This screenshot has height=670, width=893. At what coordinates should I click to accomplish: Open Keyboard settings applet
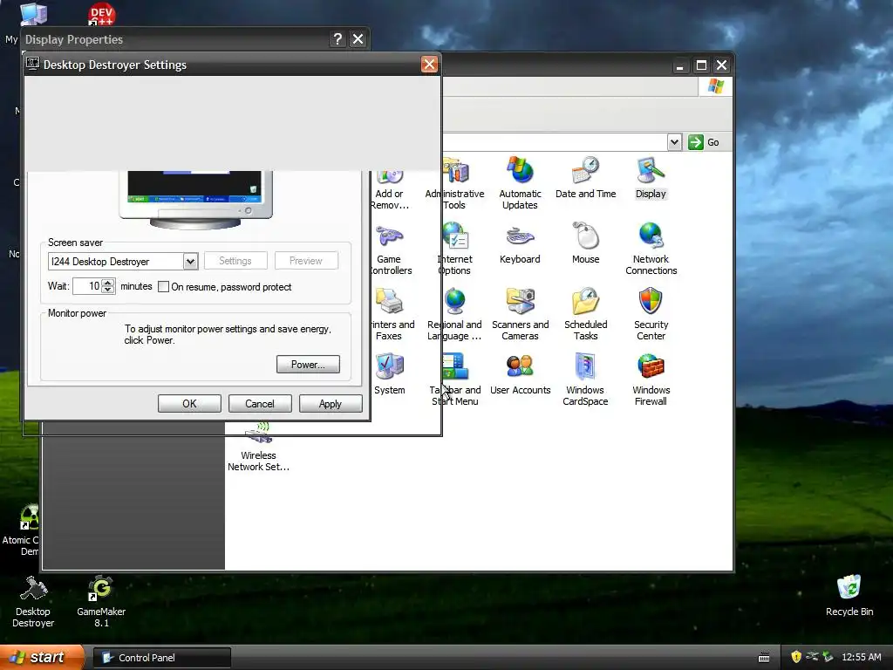point(520,243)
